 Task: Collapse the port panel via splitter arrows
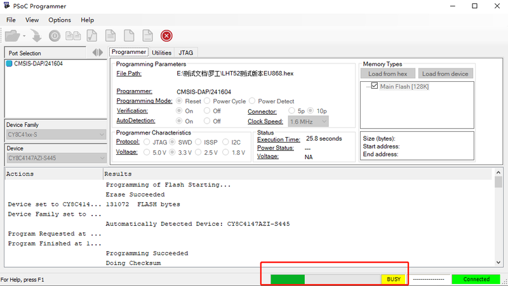pyautogui.click(x=98, y=53)
